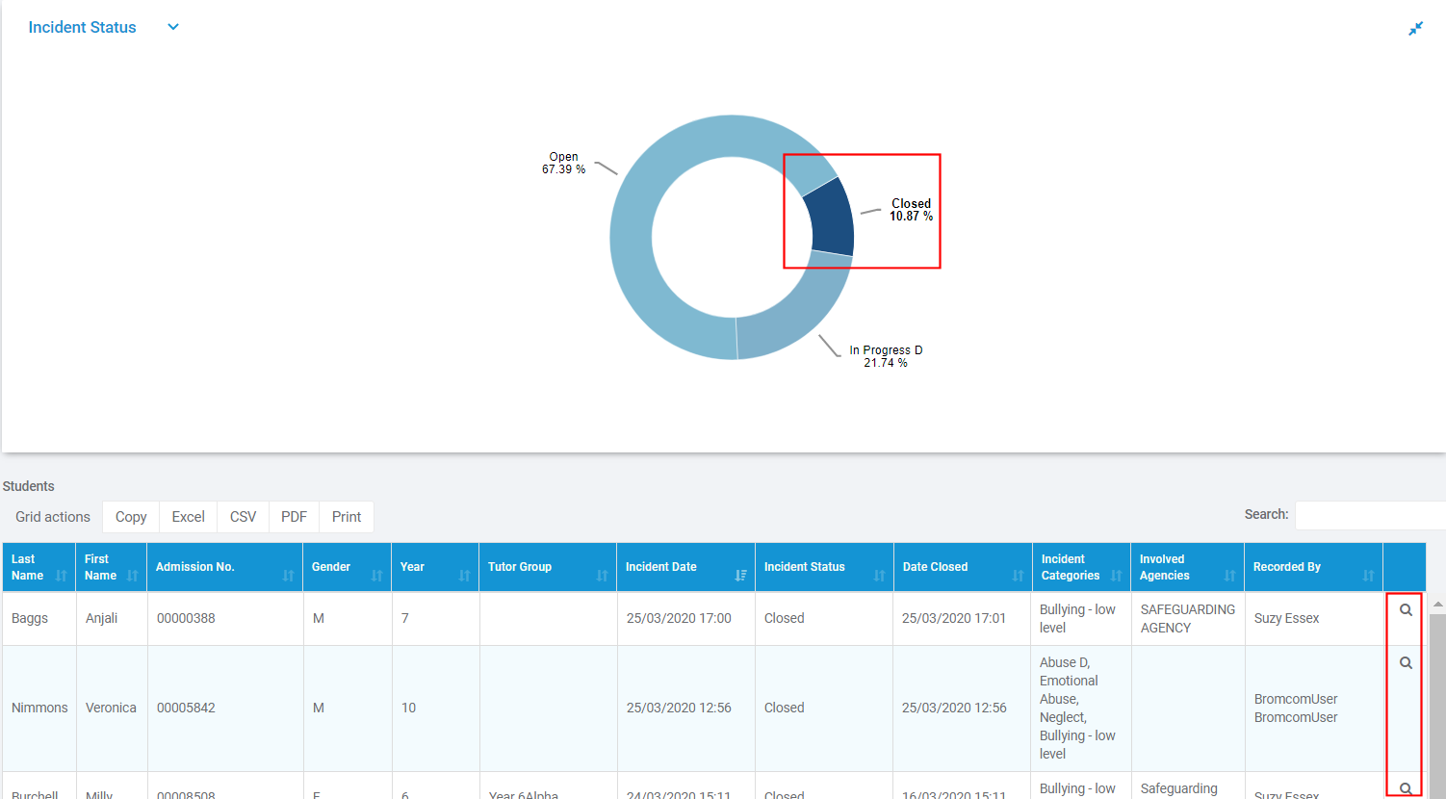Open the Incident Status chart dropdown

click(x=172, y=27)
